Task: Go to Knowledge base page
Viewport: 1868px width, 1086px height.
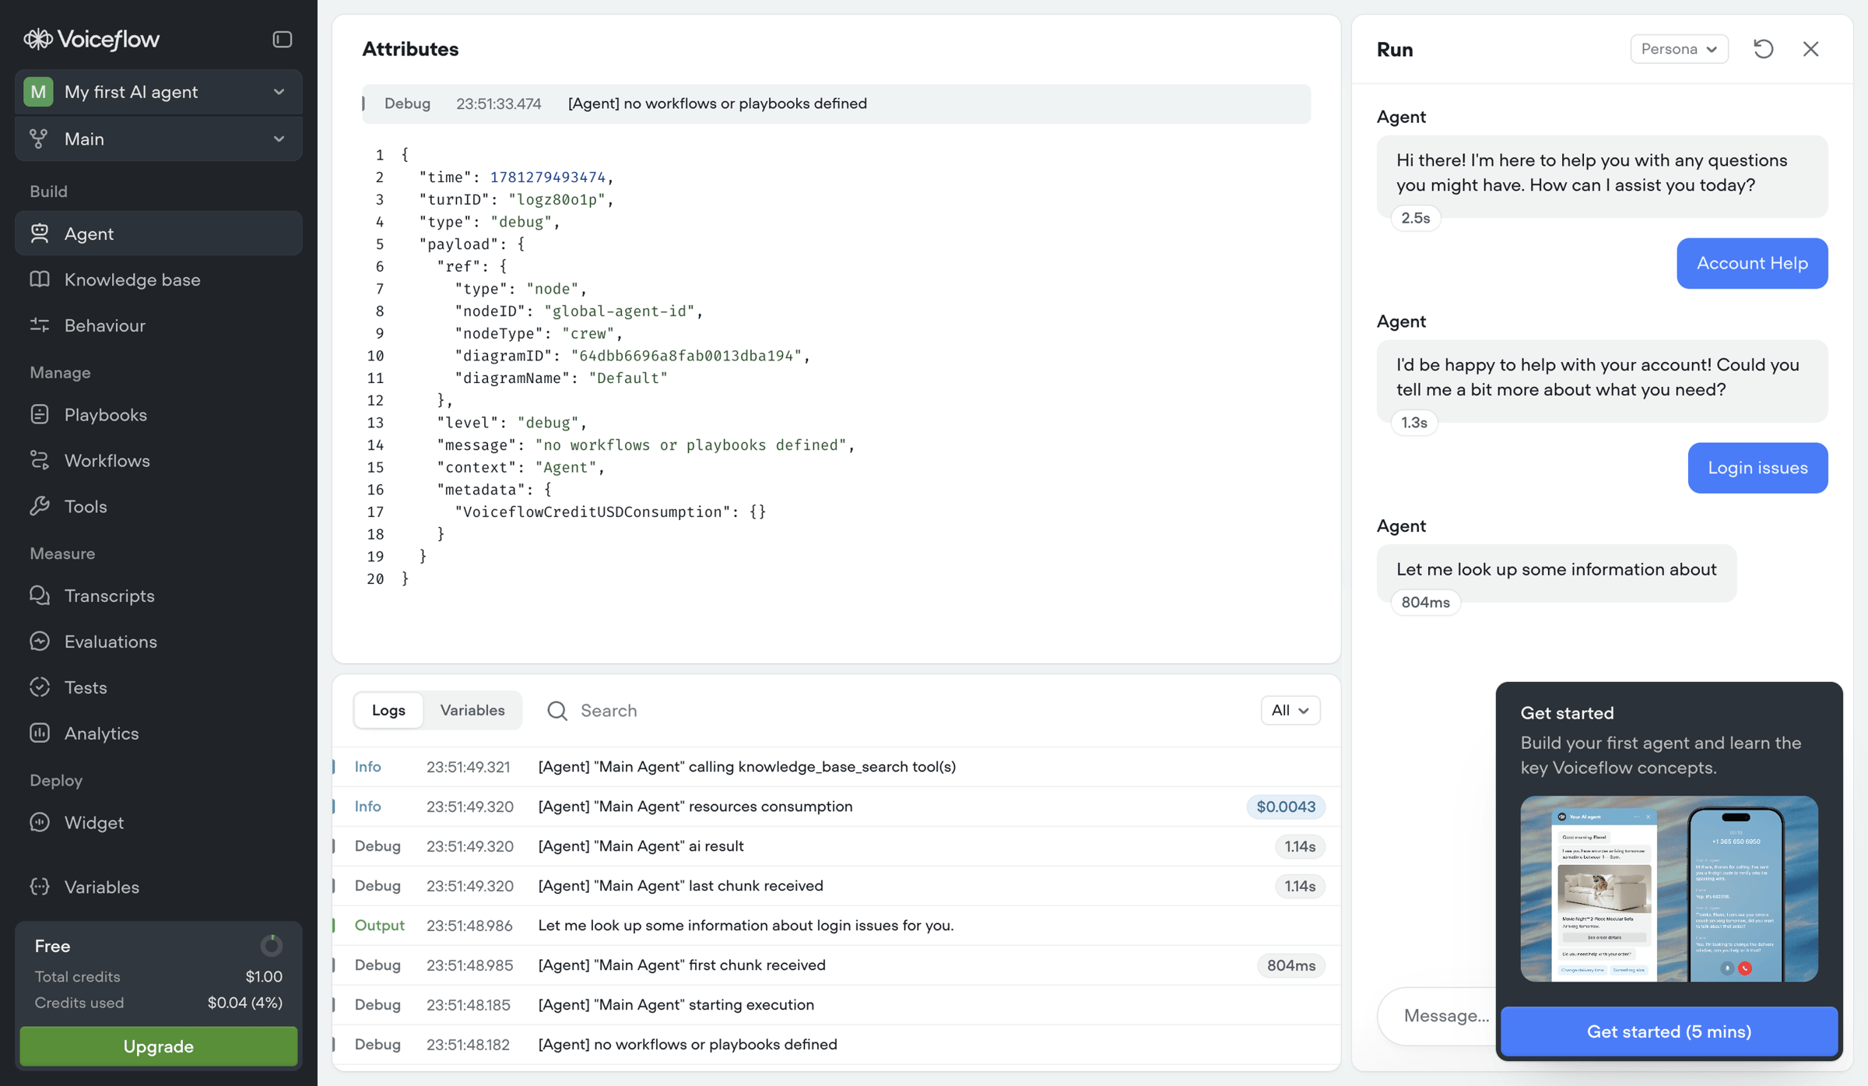Action: tap(159, 279)
